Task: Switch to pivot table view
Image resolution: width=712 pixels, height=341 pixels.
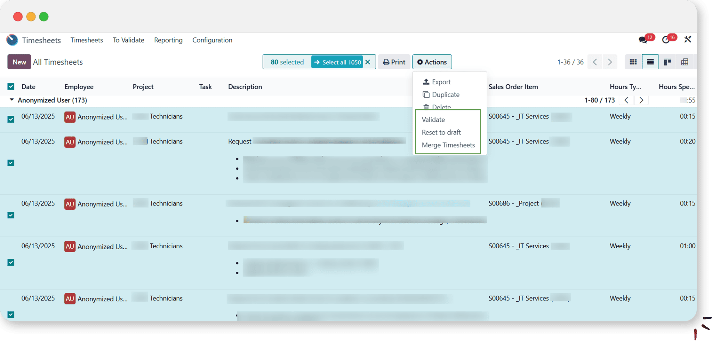Action: pyautogui.click(x=684, y=62)
